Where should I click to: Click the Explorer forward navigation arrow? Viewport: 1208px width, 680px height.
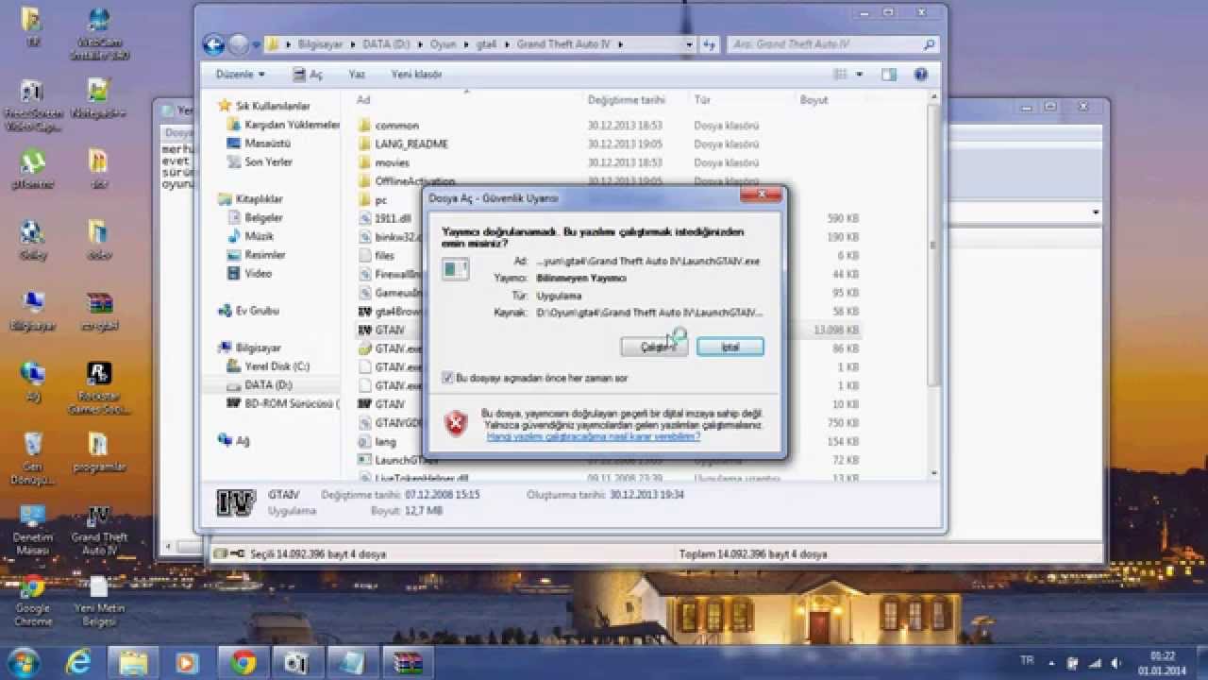tap(238, 44)
